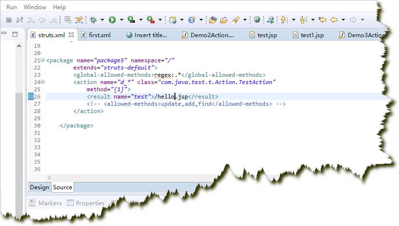Click the /hello.jsp text on line 26

coord(171,97)
